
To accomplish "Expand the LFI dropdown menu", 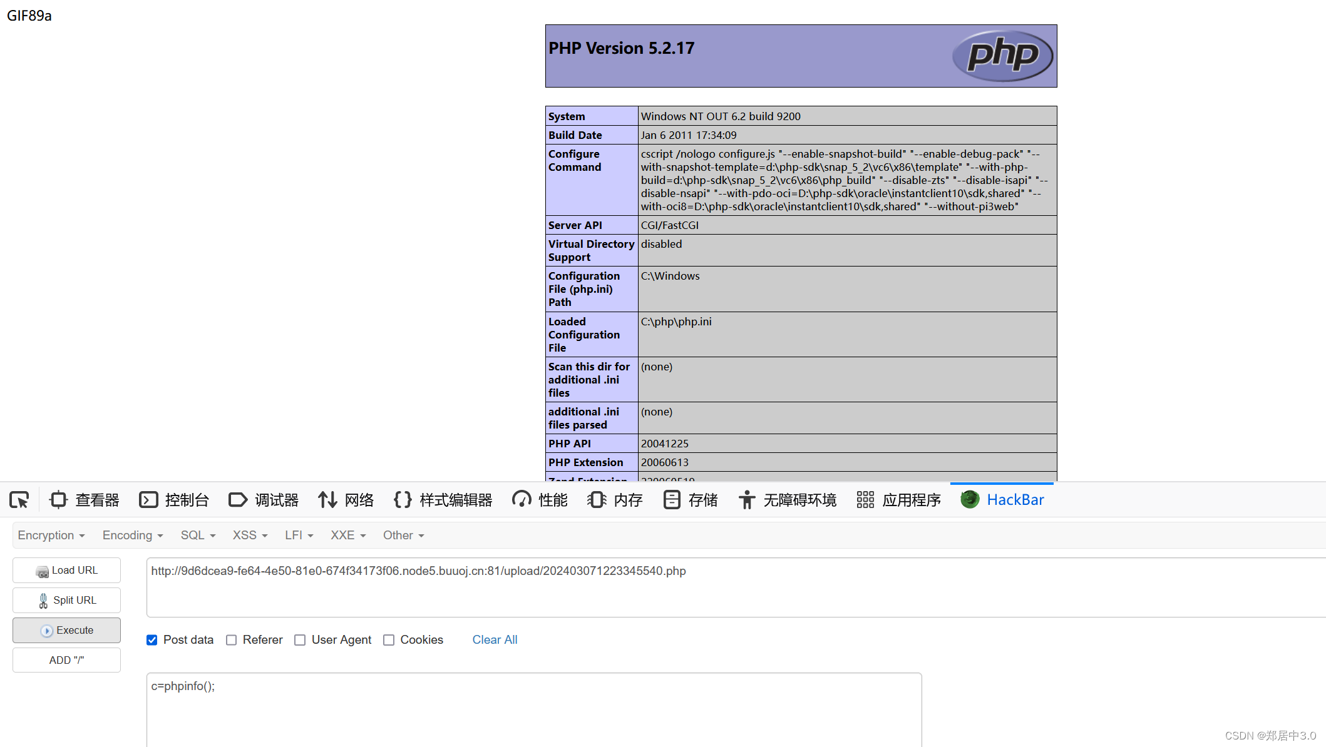I will click(x=299, y=536).
